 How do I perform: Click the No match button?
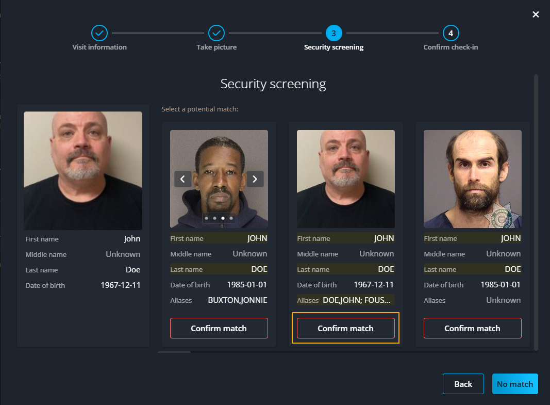coord(515,384)
